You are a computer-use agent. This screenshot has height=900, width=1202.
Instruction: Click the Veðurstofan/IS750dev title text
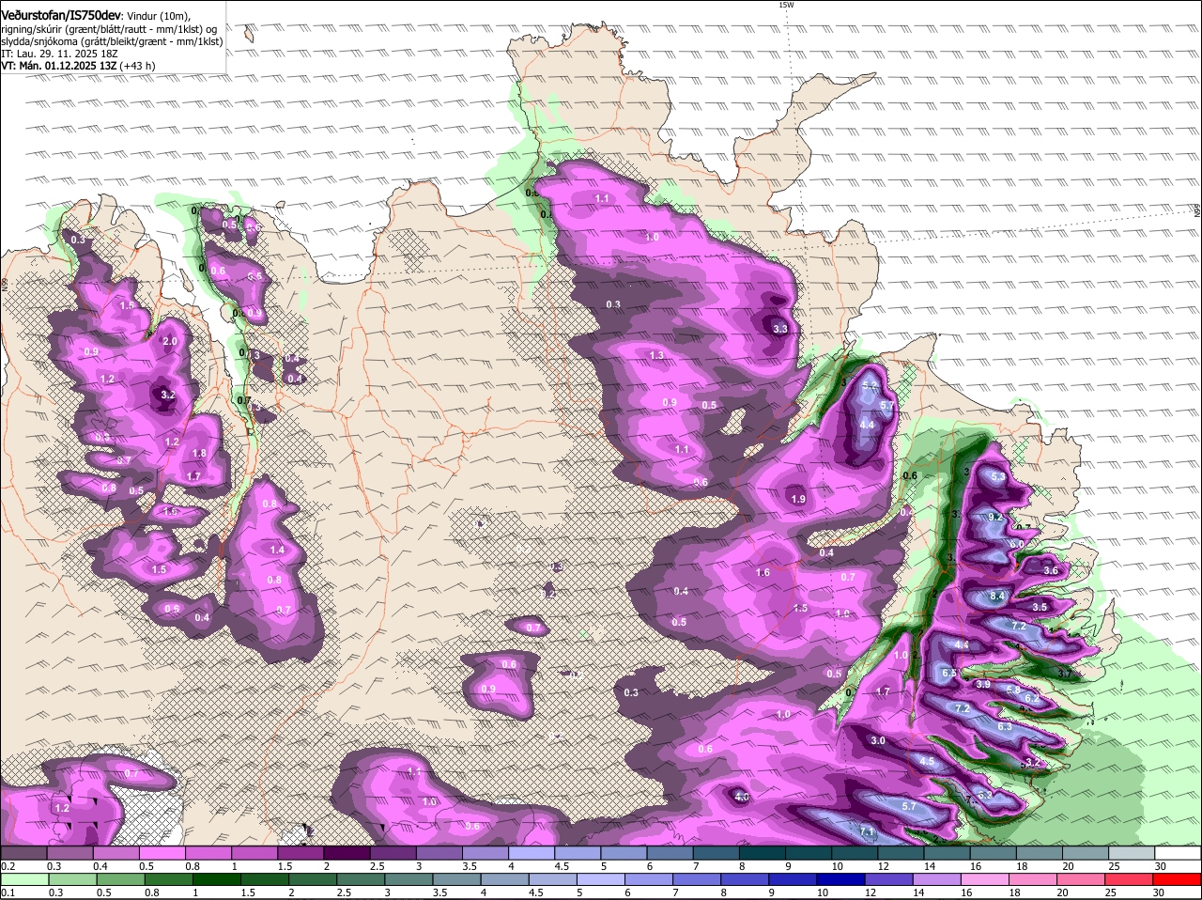62,14
